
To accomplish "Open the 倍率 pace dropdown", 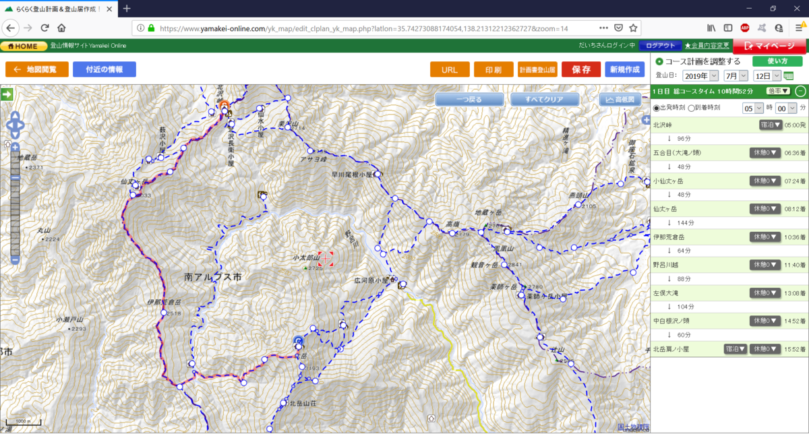I will pyautogui.click(x=778, y=91).
